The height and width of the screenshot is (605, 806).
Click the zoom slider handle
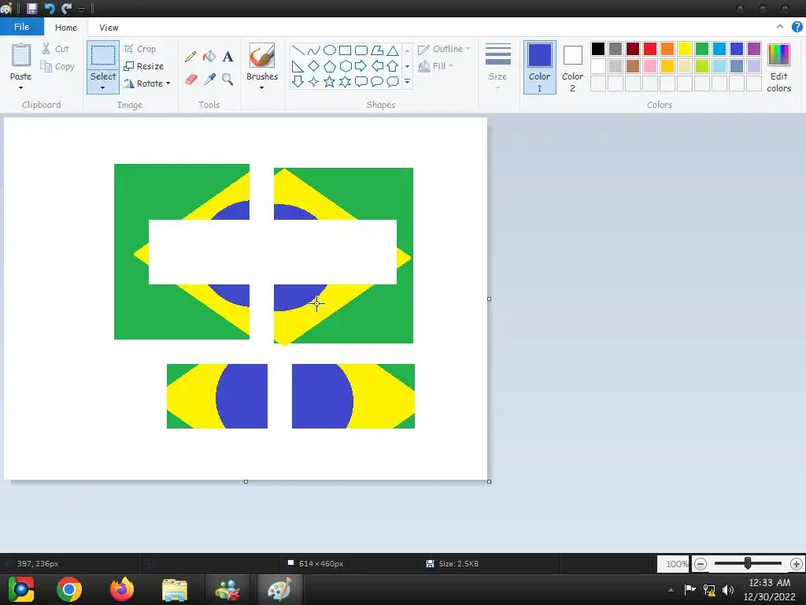point(748,563)
